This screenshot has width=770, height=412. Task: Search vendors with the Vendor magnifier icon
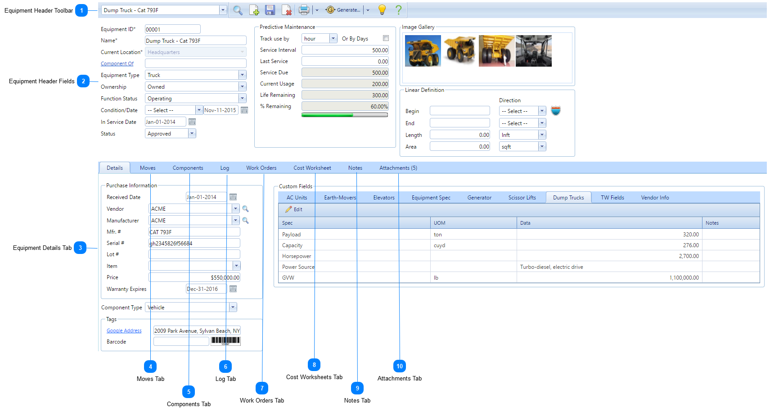[x=245, y=209]
